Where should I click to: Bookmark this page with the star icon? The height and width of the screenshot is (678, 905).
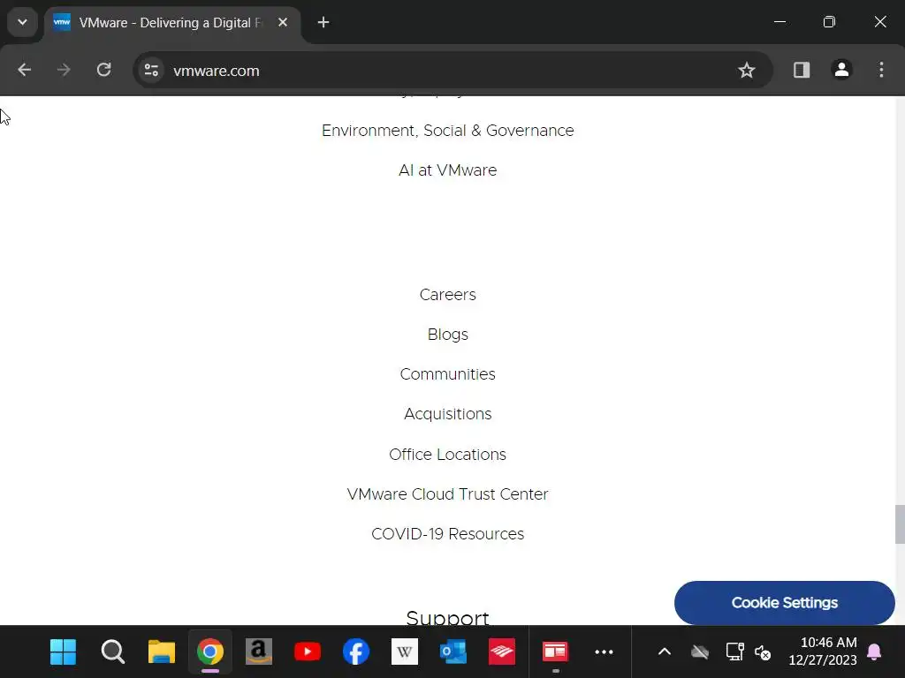746,71
